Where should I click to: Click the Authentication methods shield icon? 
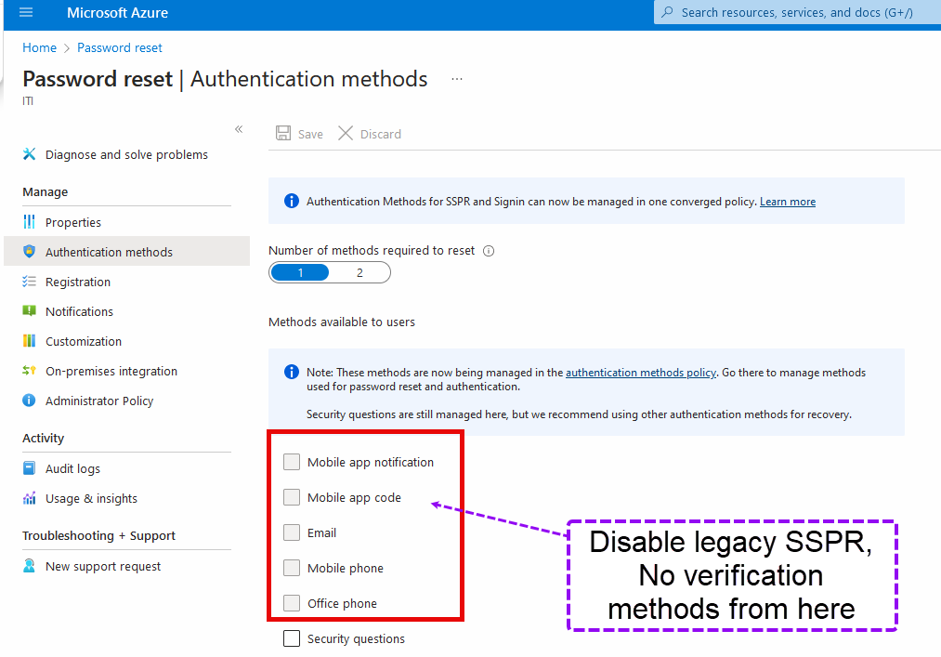tap(29, 252)
